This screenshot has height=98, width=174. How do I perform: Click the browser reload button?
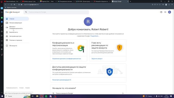(11, 5)
